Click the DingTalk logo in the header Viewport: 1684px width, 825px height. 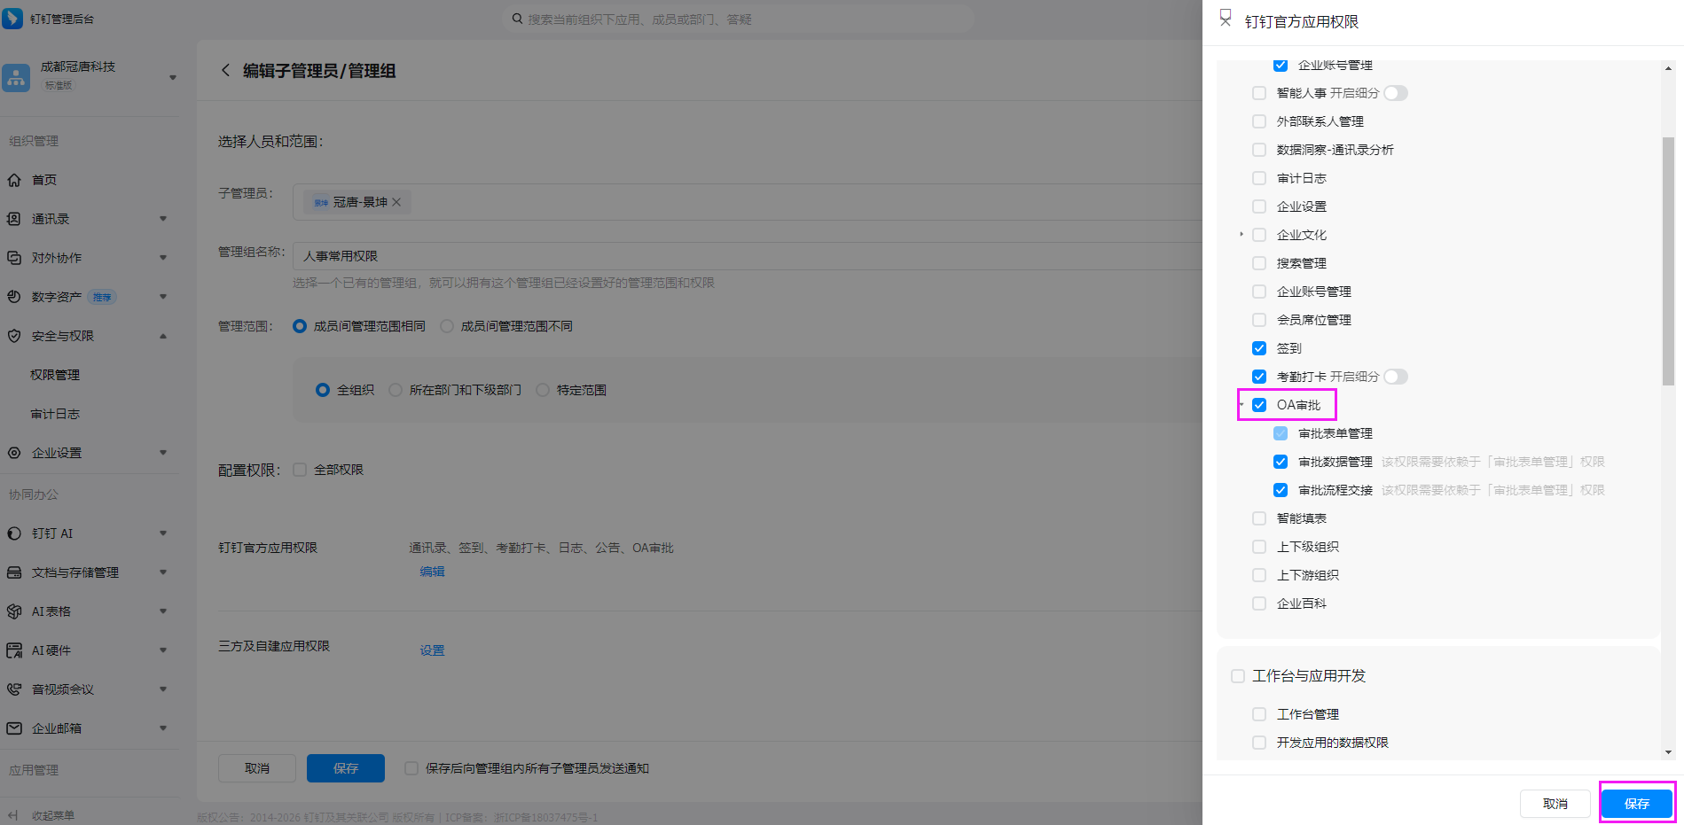pyautogui.click(x=12, y=19)
